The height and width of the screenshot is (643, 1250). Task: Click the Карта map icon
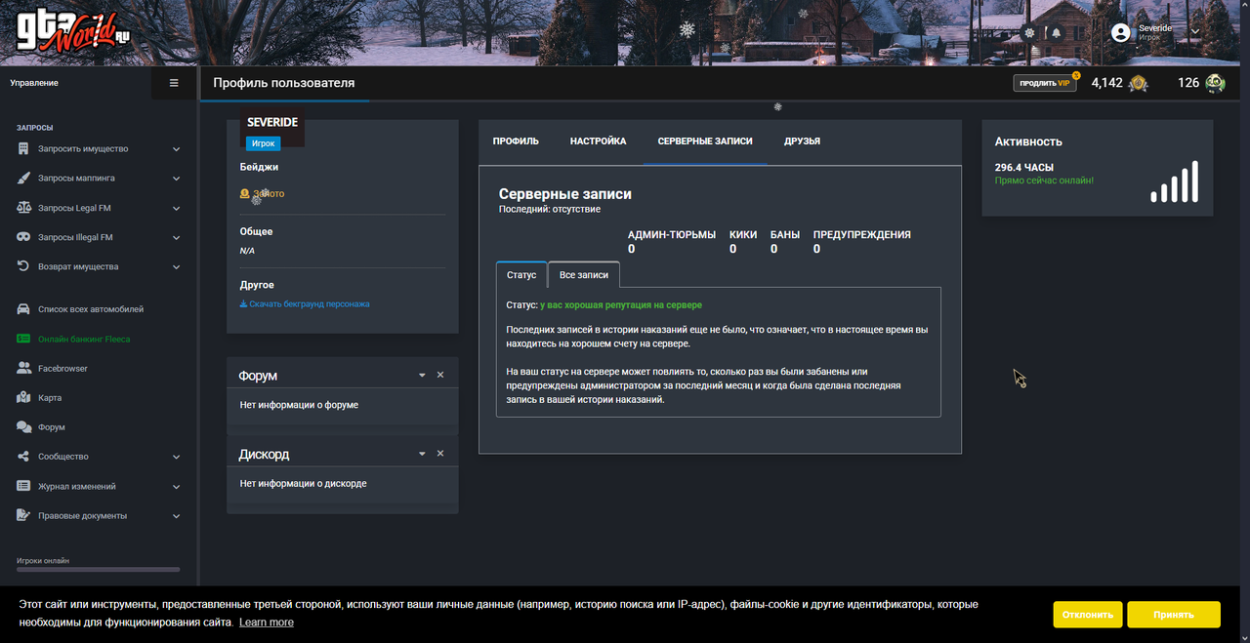point(23,397)
